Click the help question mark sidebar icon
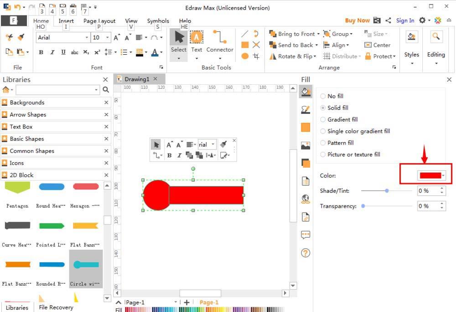 pyautogui.click(x=306, y=253)
